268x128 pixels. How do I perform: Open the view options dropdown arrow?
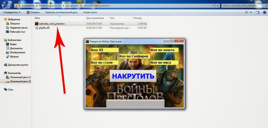[251, 12]
